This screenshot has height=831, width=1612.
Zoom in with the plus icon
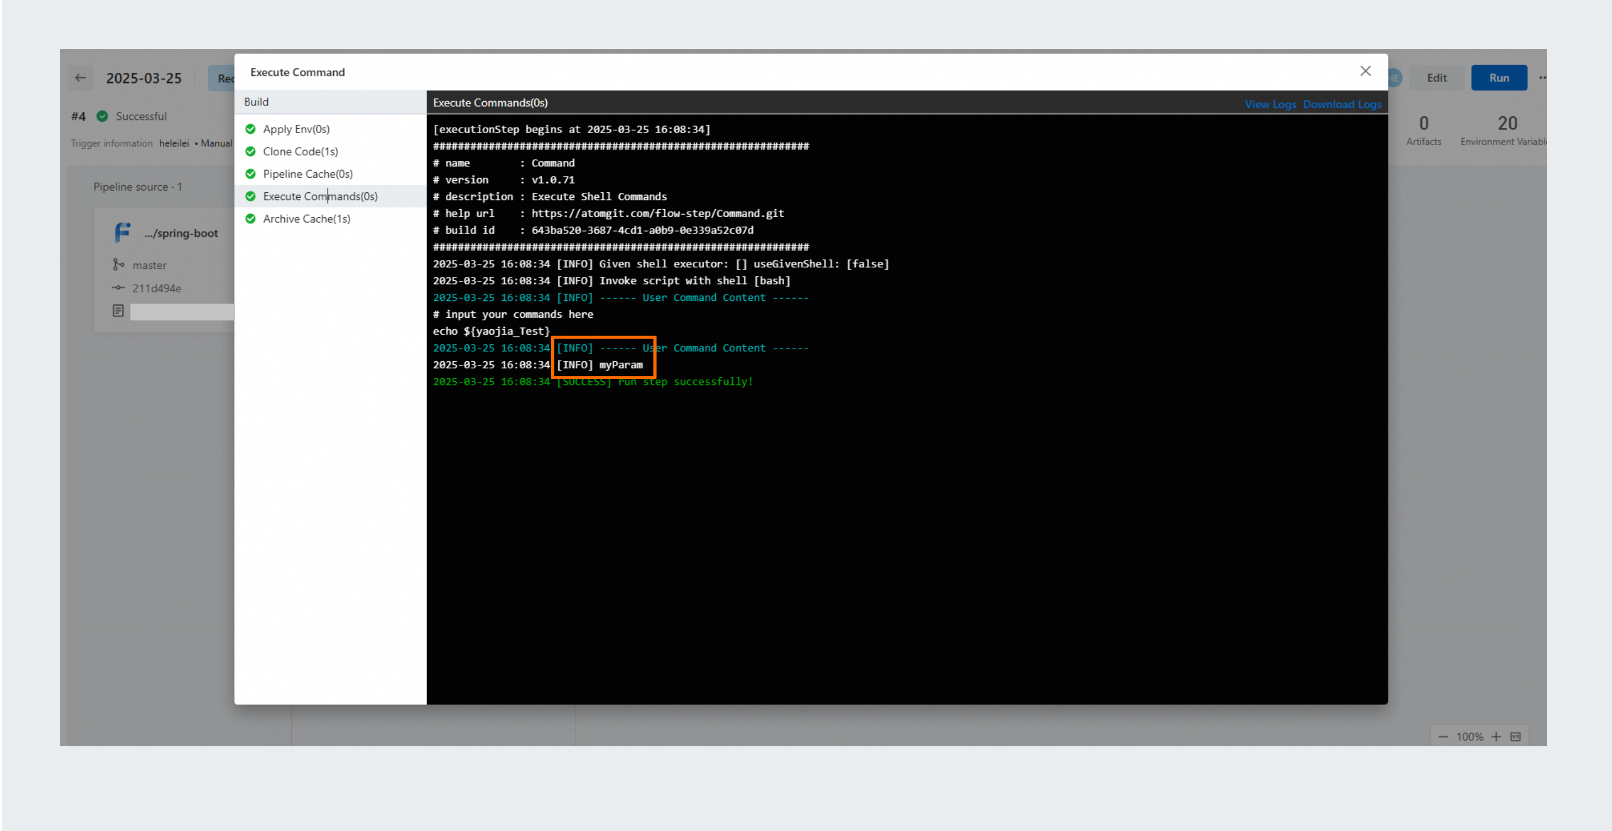[x=1496, y=736]
